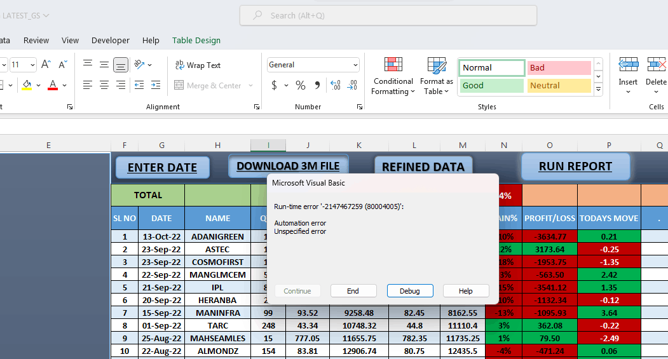Click Decrease Decimal icon
The image size is (668, 359).
[352, 85]
